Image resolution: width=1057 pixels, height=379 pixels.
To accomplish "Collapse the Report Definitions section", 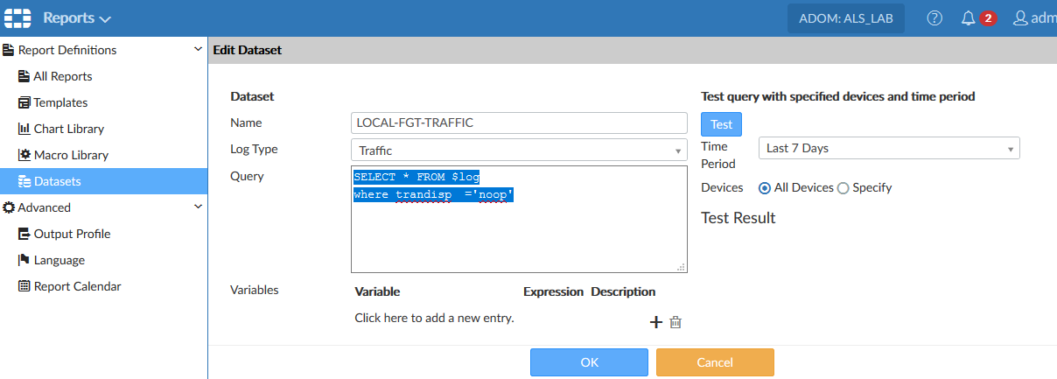I will pos(198,50).
